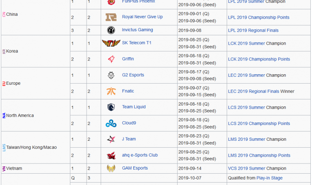Screen dimensions: 312x185
Task: Follow the LCS 2019 Summer link
Action: 246,108
